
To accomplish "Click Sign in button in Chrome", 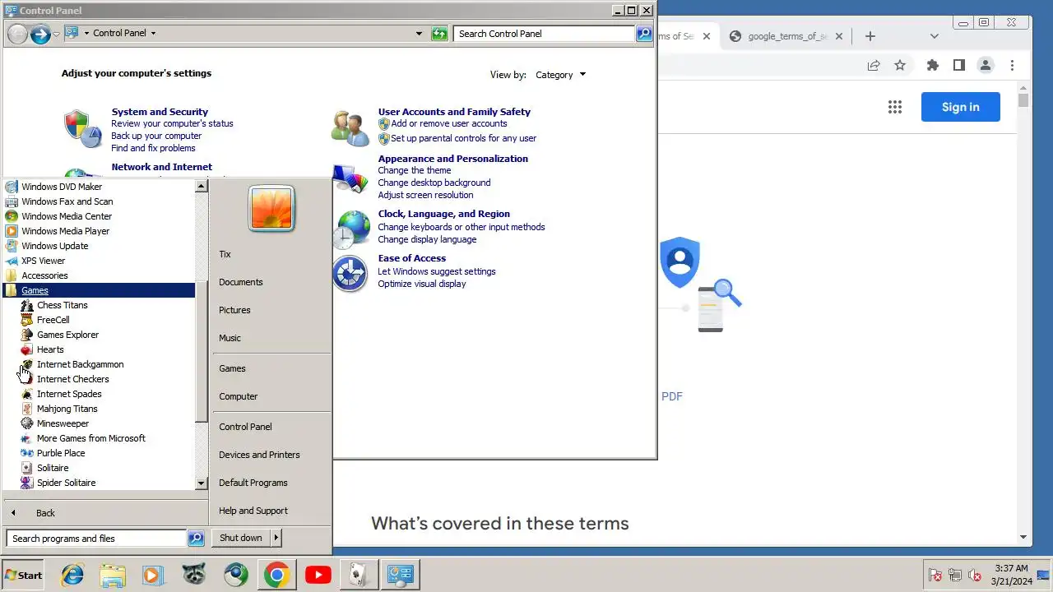I will pos(961,107).
